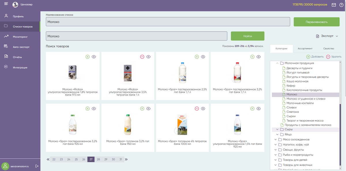Select Творог и творожная масса category
The image size is (346, 171).
coord(305,121)
